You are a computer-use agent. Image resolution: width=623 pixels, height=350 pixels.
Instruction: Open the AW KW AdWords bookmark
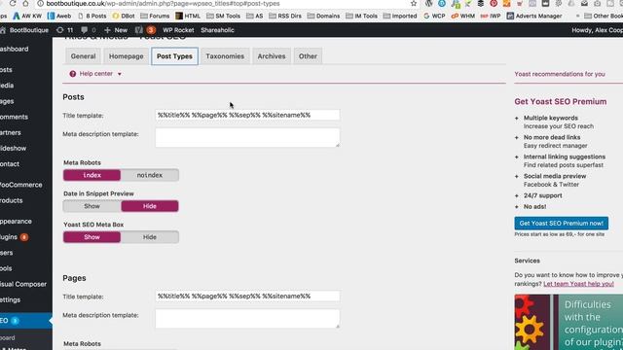coord(27,16)
